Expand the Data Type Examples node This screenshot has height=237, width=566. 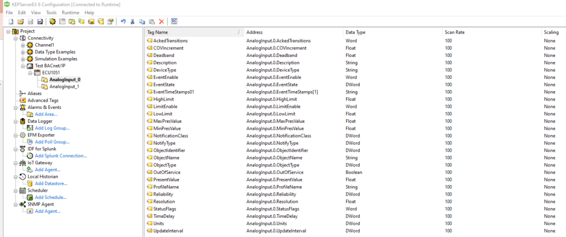(23, 52)
